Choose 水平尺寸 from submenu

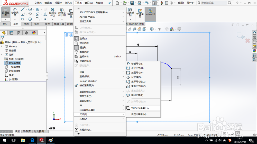[x=143, y=68]
